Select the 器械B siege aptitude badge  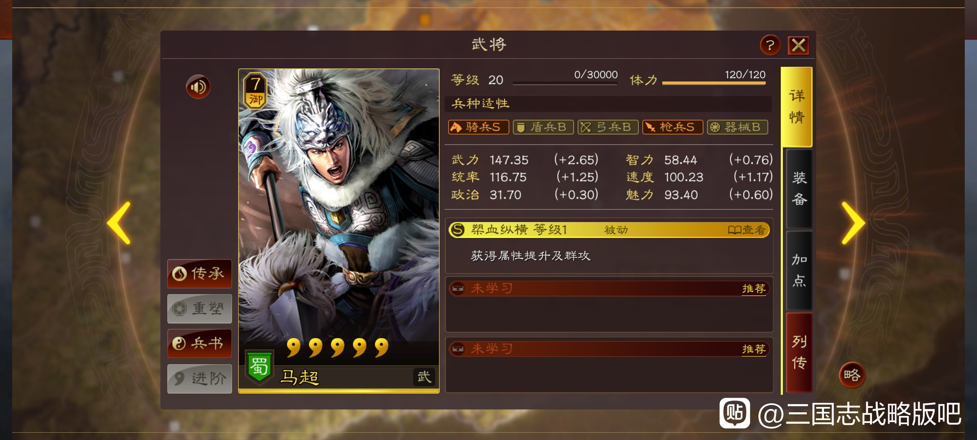pyautogui.click(x=737, y=127)
